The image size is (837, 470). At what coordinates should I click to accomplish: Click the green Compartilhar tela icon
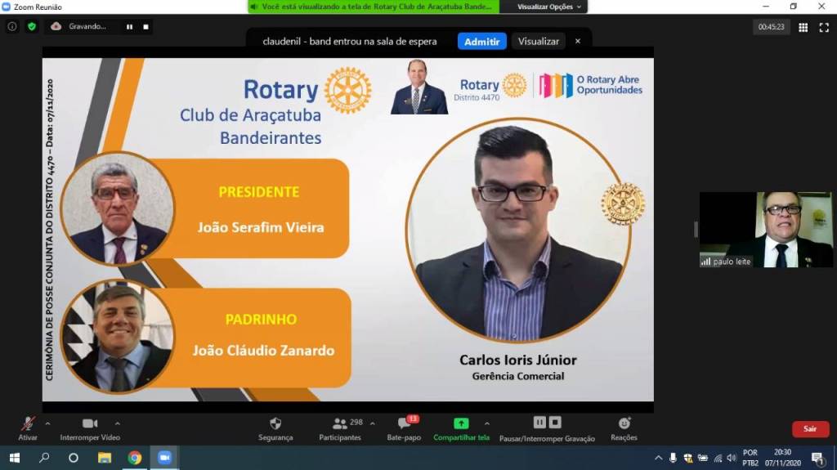tap(461, 423)
